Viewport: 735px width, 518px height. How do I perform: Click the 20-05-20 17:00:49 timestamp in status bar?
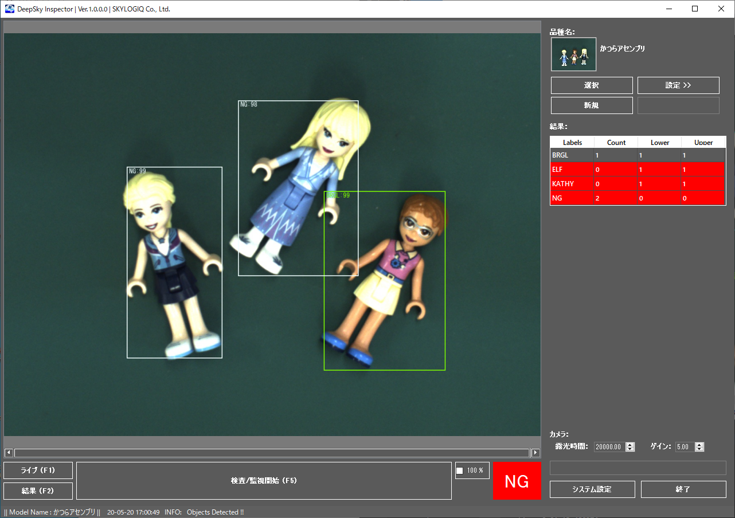133,512
